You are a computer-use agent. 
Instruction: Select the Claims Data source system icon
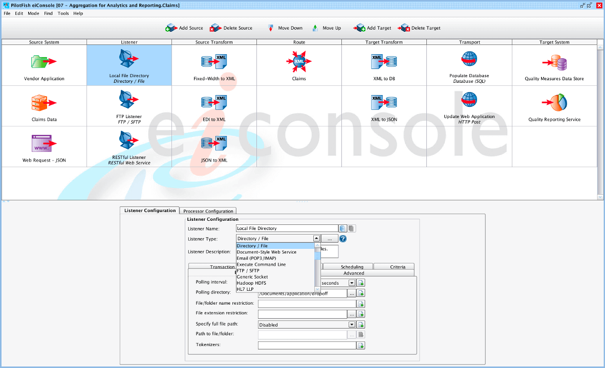pyautogui.click(x=44, y=103)
